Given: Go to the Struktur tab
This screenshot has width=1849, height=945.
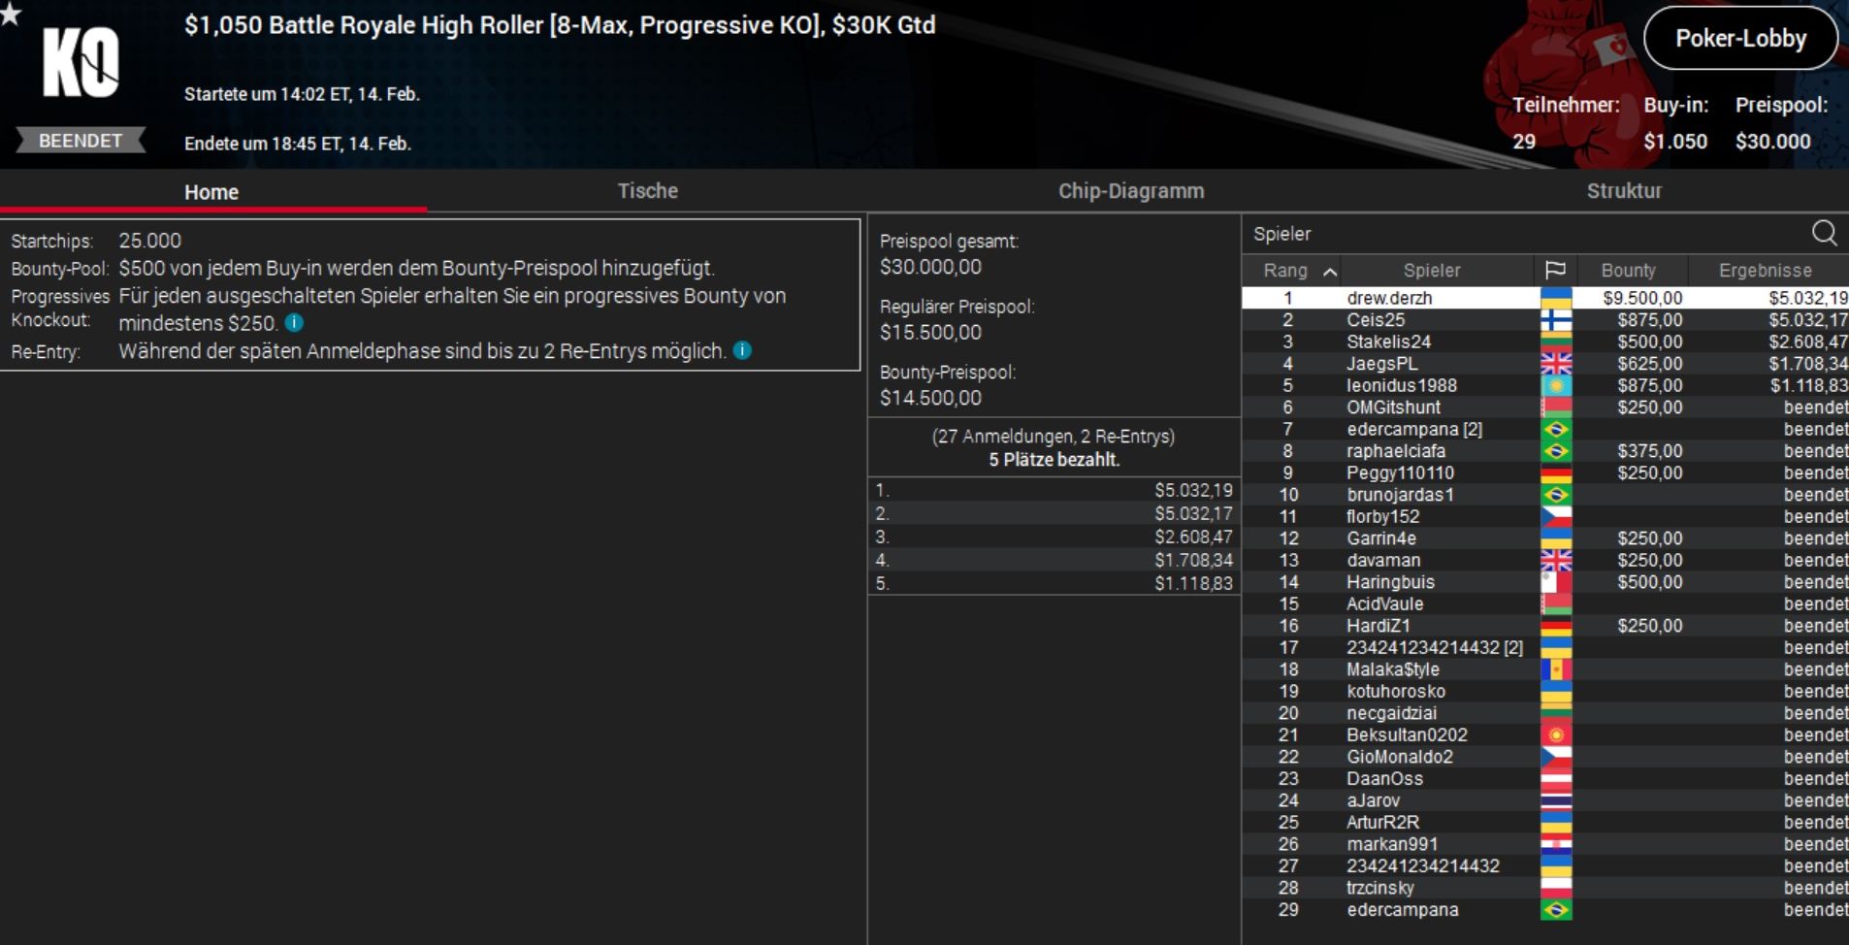Looking at the screenshot, I should point(1623,191).
